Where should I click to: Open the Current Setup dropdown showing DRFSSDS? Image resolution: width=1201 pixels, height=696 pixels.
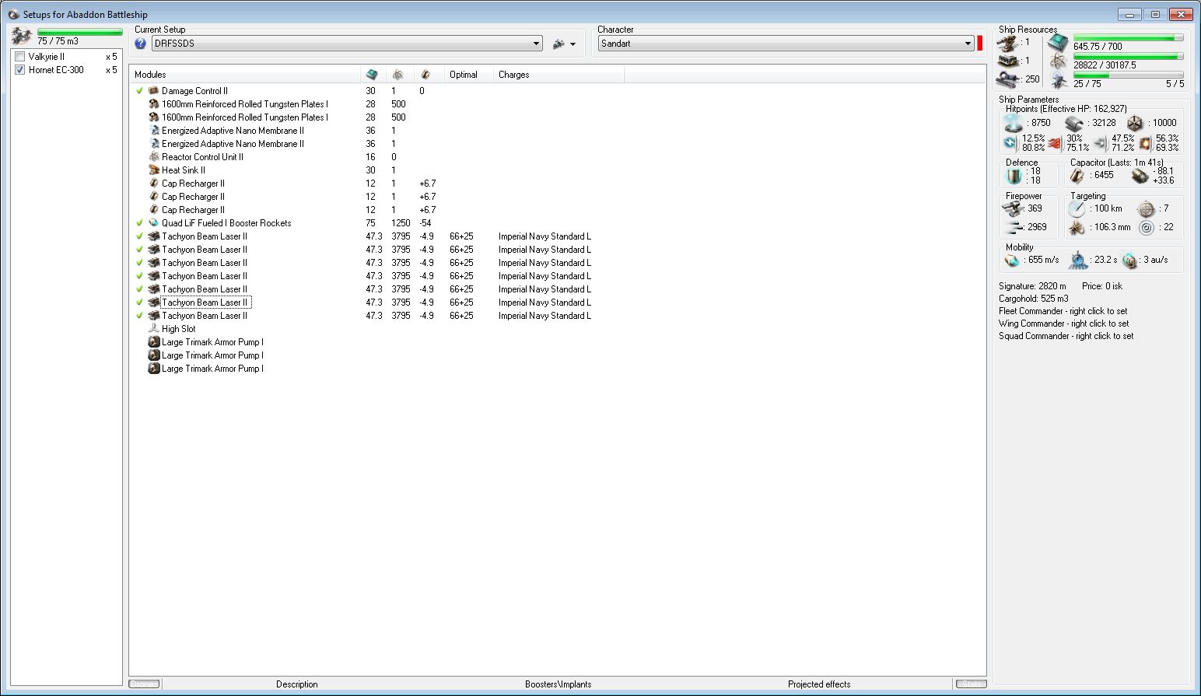click(x=347, y=44)
